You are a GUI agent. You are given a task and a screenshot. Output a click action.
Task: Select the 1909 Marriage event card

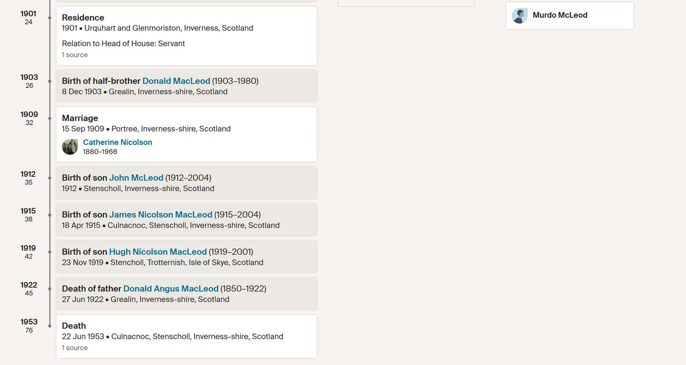(187, 135)
